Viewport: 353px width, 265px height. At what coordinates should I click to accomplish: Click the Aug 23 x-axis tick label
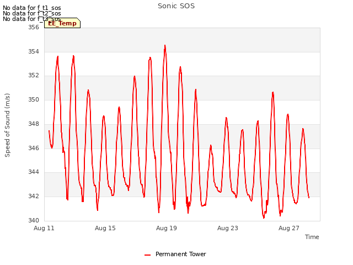click(x=228, y=228)
